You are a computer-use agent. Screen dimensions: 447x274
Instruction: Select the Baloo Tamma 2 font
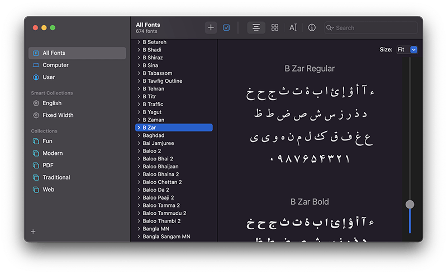click(x=174, y=205)
